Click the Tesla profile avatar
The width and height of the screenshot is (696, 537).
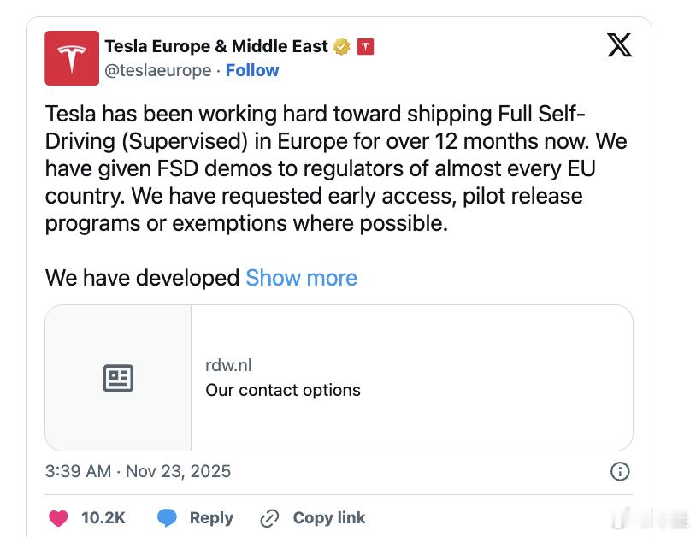[72, 58]
